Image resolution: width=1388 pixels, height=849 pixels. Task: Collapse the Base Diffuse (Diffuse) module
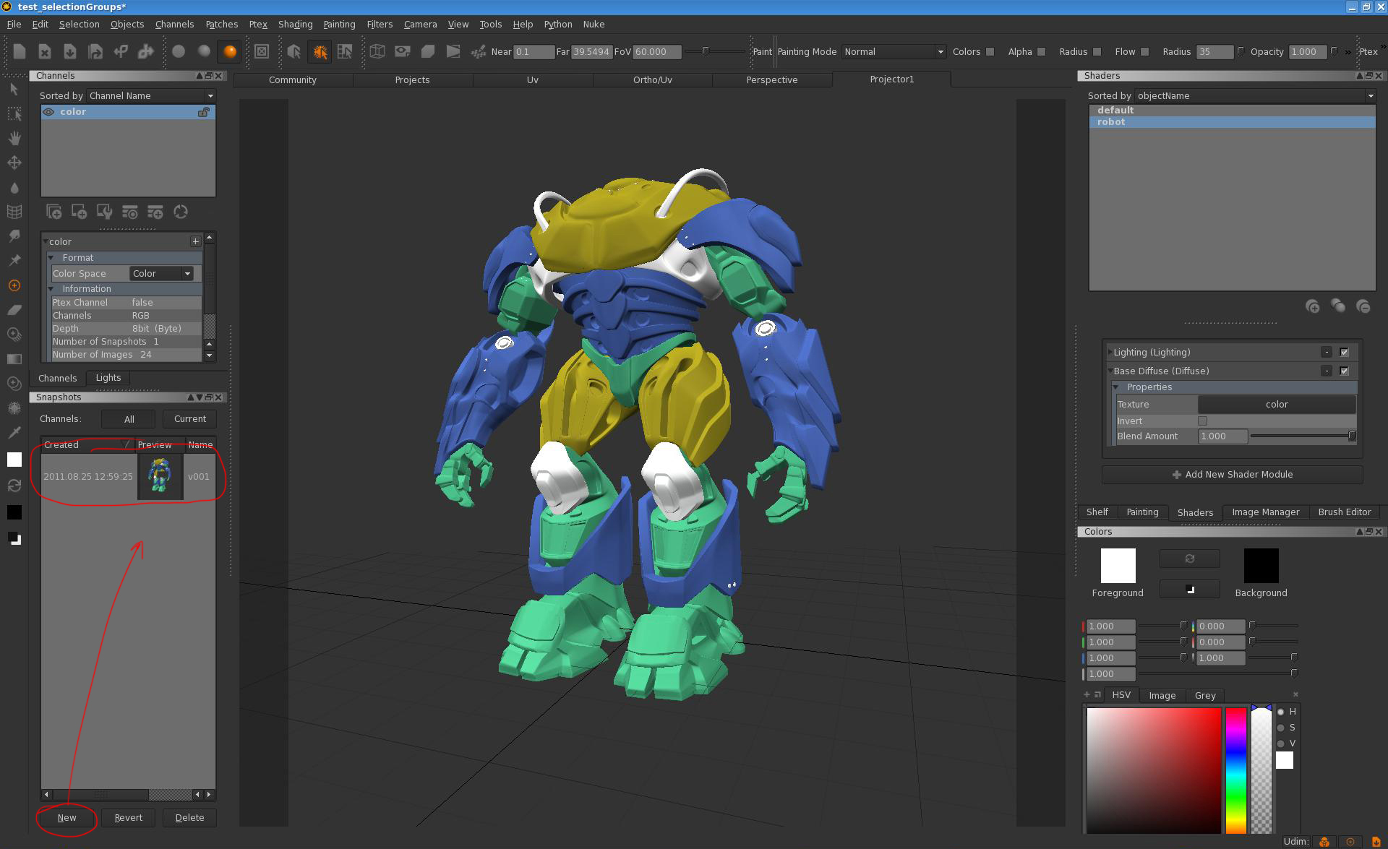coord(1110,371)
